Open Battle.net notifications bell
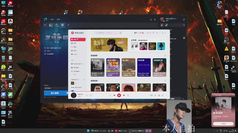The width and height of the screenshot is (238, 133). click(x=155, y=20)
